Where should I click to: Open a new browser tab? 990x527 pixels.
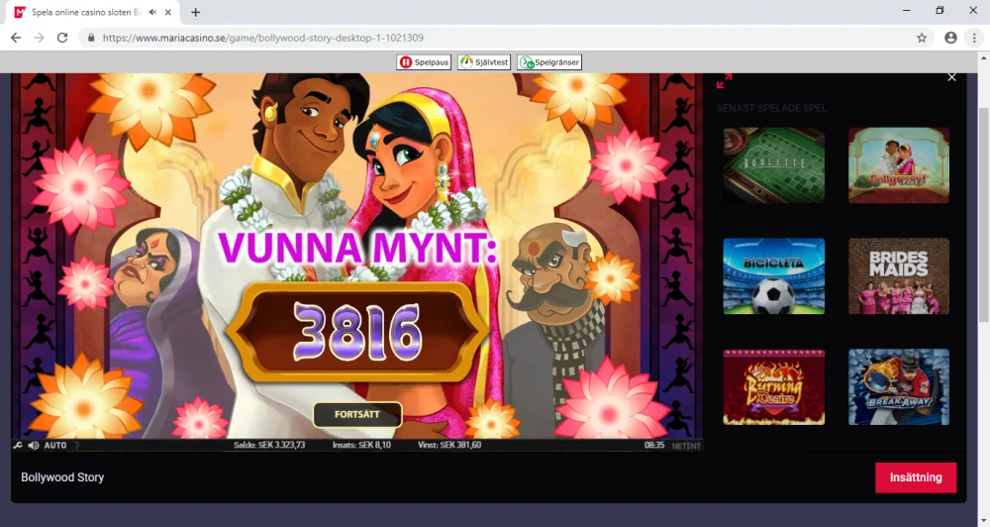click(x=195, y=12)
